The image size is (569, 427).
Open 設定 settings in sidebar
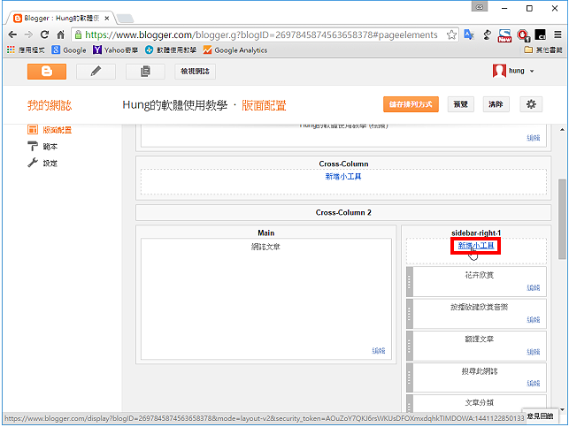click(50, 164)
